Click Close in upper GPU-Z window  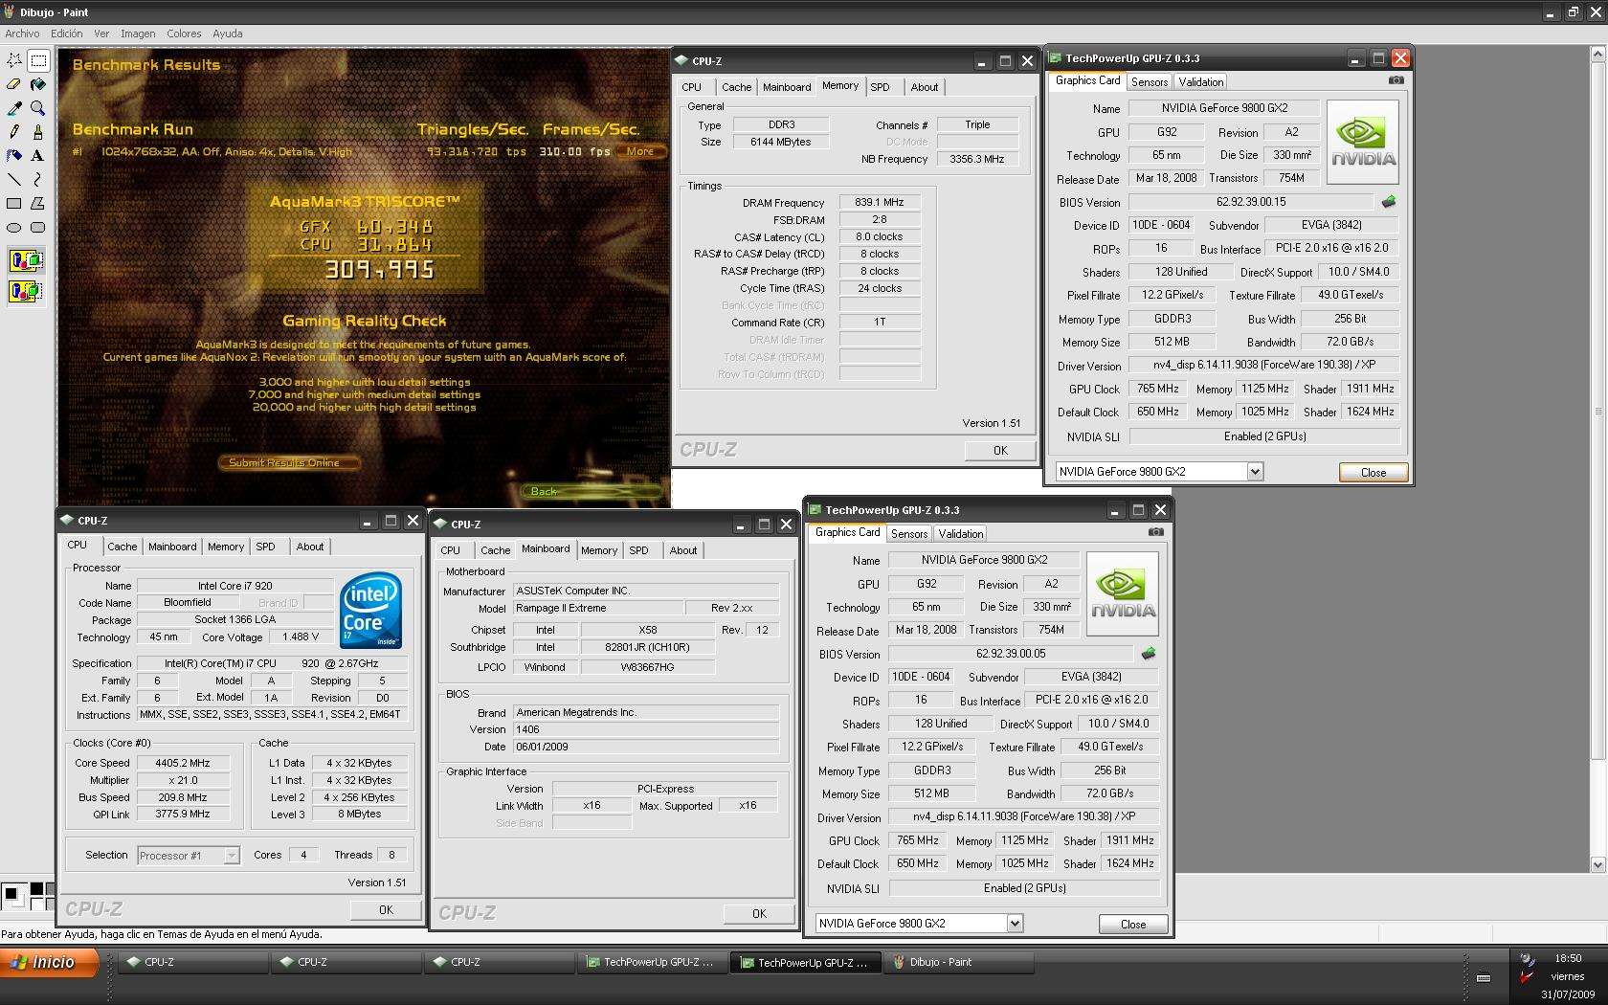(1373, 473)
